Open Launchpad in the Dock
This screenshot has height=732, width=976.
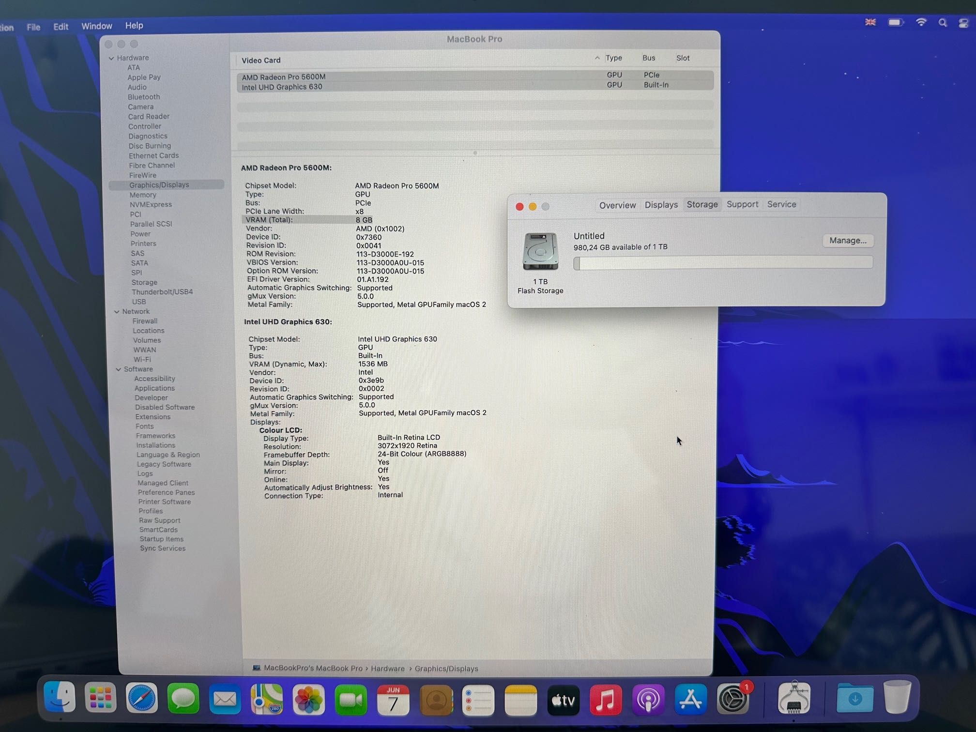101,697
